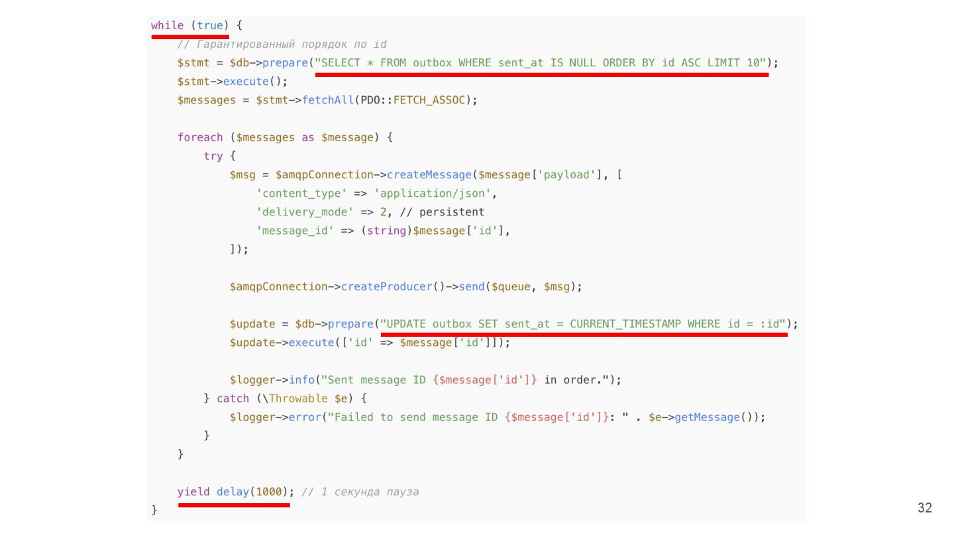
Task: Click the SELECT * FROM outbox query string
Action: [541, 63]
